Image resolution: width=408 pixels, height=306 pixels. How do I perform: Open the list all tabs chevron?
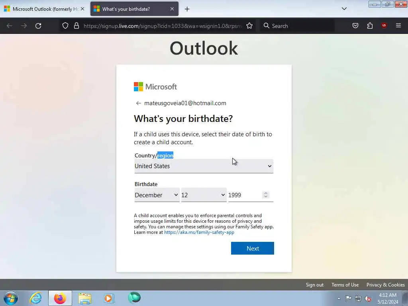click(344, 9)
